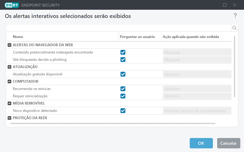
Task: Click the horizontal scrollbar below the list
Action: (x=113, y=123)
